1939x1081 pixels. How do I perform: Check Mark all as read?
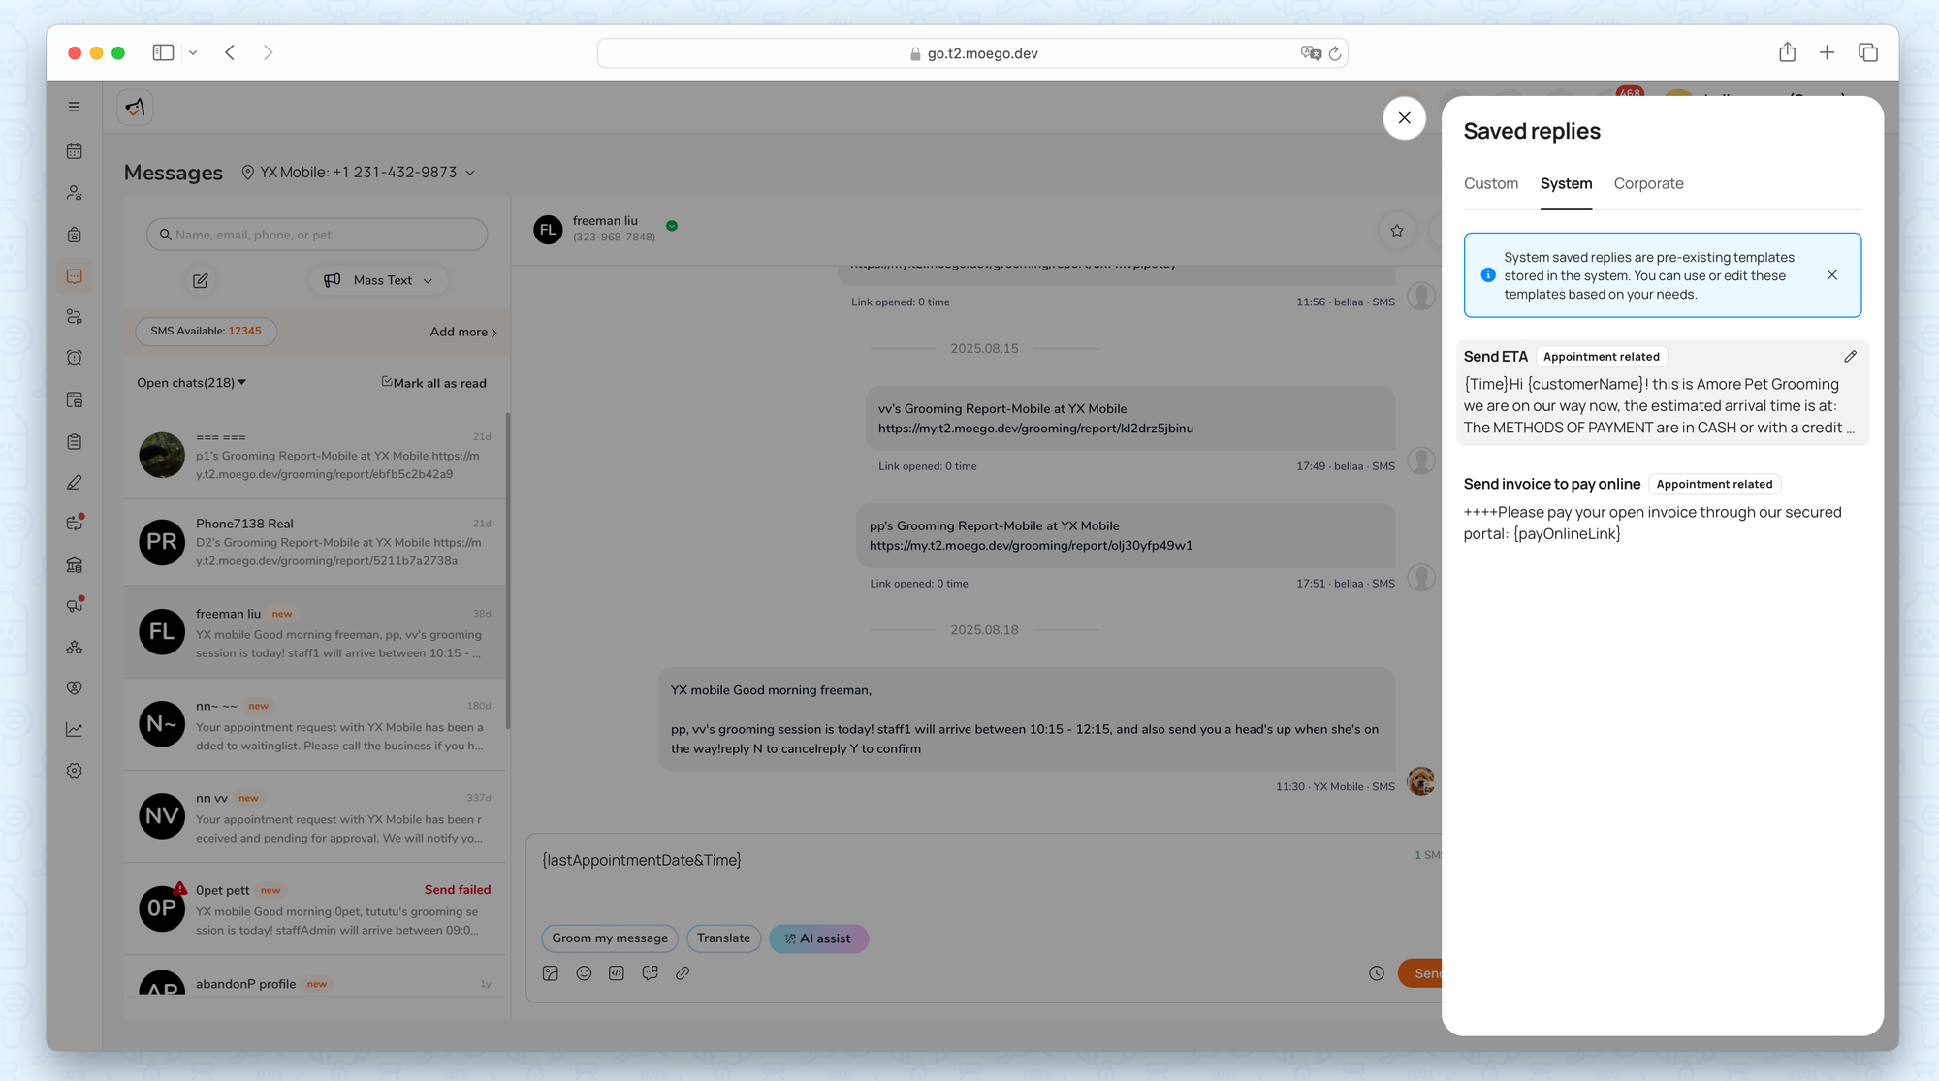(434, 383)
